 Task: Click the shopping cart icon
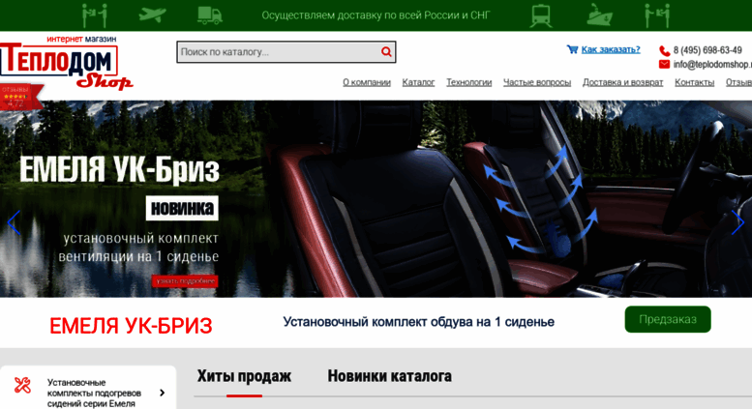(x=572, y=49)
